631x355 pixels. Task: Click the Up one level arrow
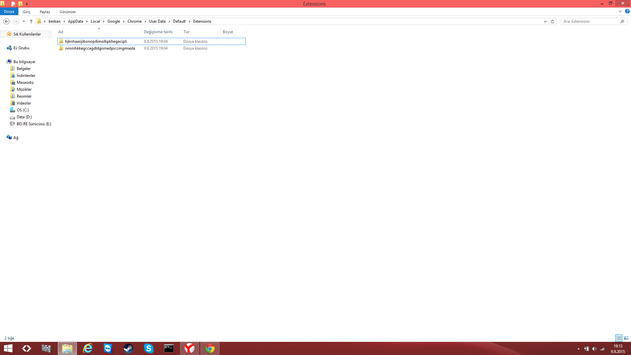(x=31, y=21)
